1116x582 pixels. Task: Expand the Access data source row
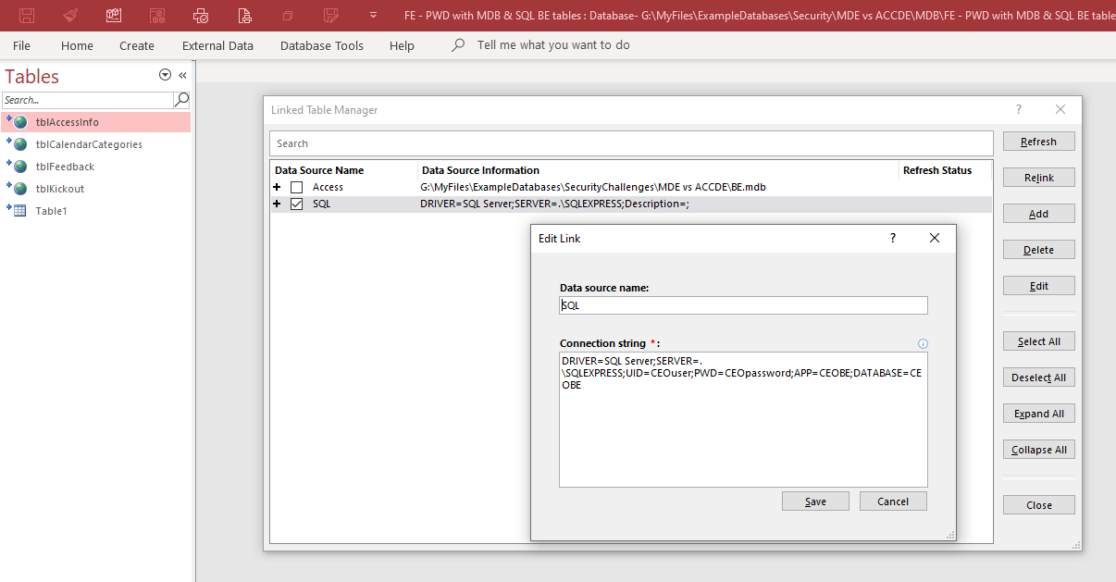pos(277,187)
